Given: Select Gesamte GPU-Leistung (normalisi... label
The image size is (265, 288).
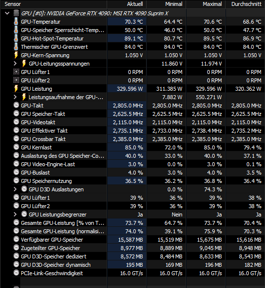Looking at the screenshot, I should (x=63, y=231).
